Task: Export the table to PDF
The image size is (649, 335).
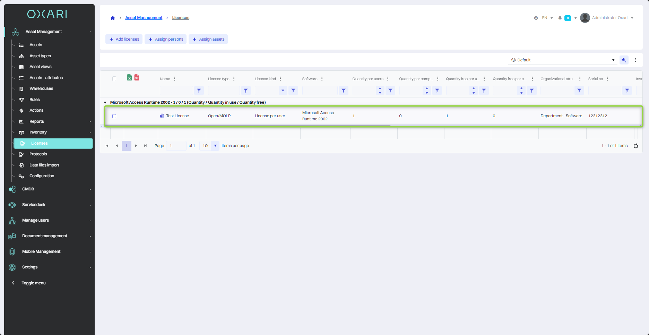Action: click(137, 78)
